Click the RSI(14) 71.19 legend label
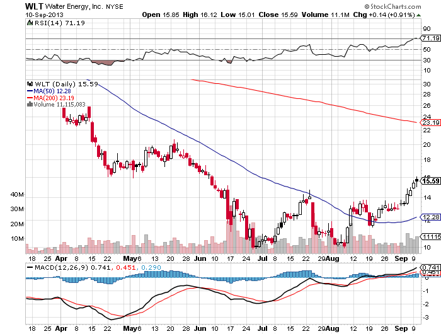 (60, 23)
